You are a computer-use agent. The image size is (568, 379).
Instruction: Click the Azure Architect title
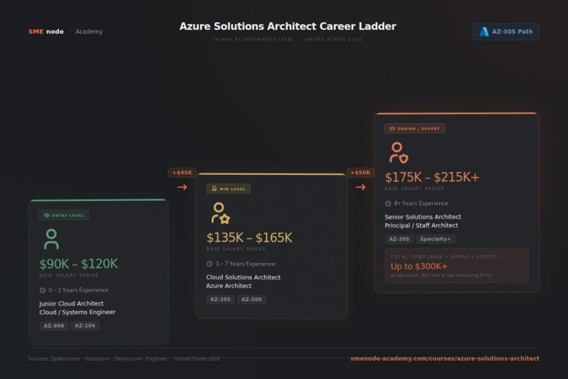229,286
